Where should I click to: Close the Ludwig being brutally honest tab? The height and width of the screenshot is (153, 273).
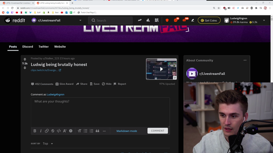pyautogui.click(x=67, y=3)
